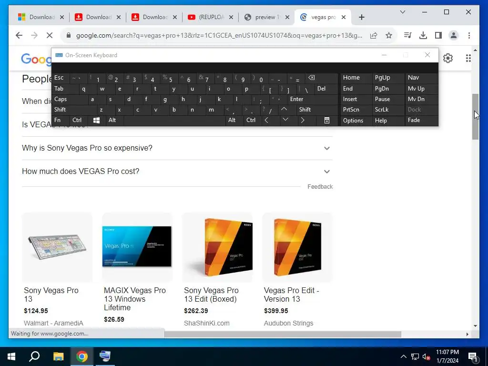Open Google settings gear icon
The height and width of the screenshot is (366, 488).
448,58
